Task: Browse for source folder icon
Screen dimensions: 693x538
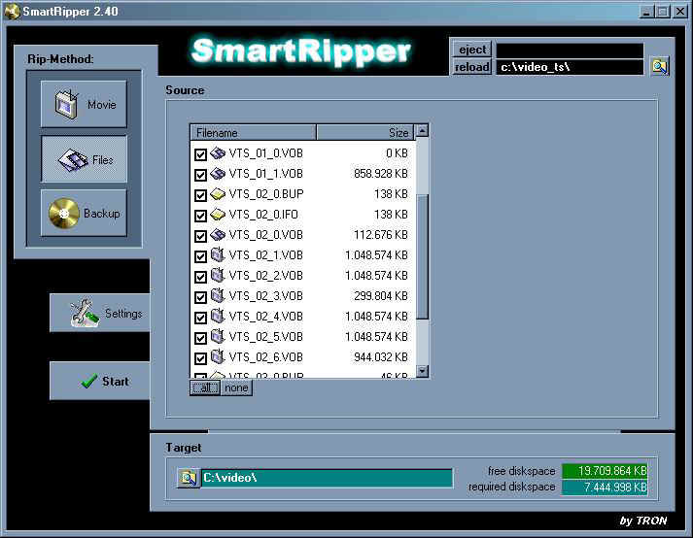Action: tap(660, 66)
